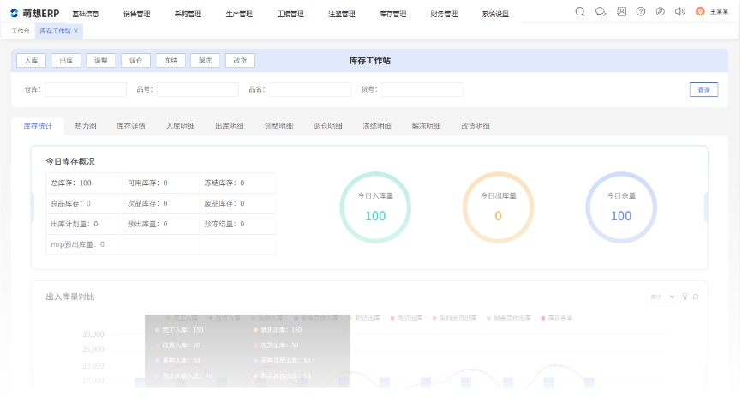This screenshot has width=742, height=420.
Task: Click the chart filter funnel icon
Action: pyautogui.click(x=685, y=297)
